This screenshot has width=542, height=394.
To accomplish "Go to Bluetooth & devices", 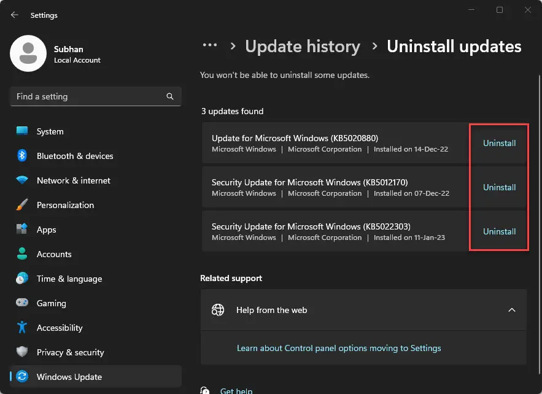I will [x=96, y=156].
